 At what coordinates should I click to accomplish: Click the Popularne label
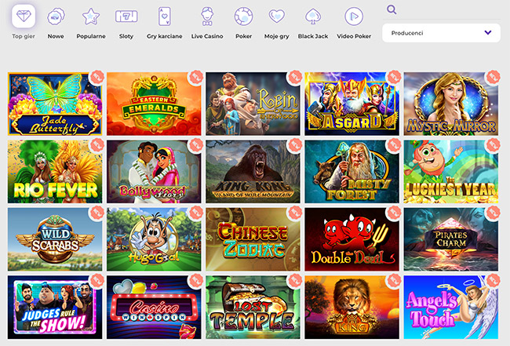click(x=91, y=36)
